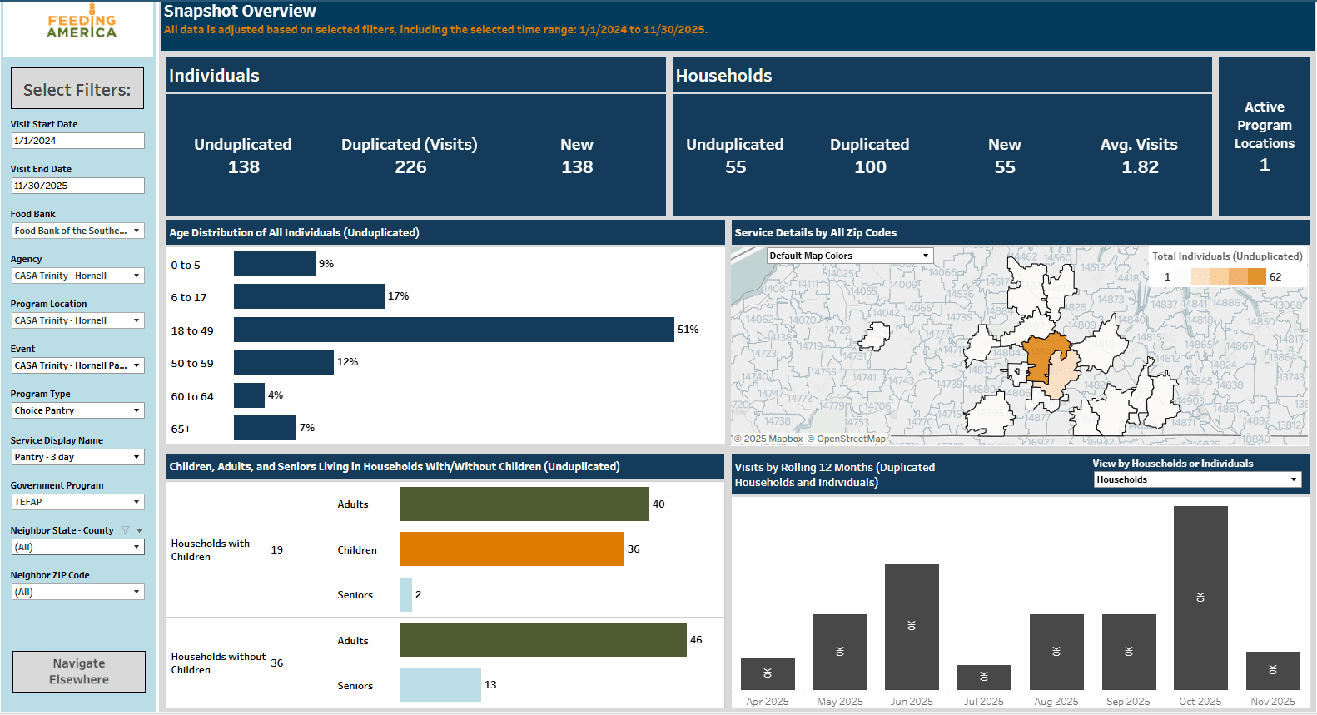Expand the View by Households or Individuals dropdown
This screenshot has width=1317, height=715.
pos(1196,479)
